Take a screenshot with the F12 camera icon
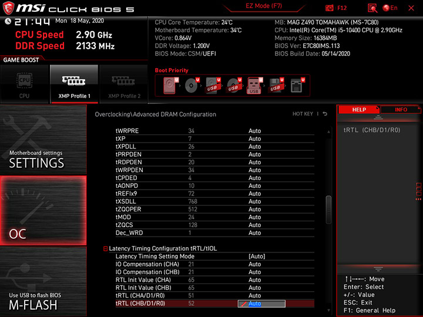The height and width of the screenshot is (317, 423). pos(330,8)
